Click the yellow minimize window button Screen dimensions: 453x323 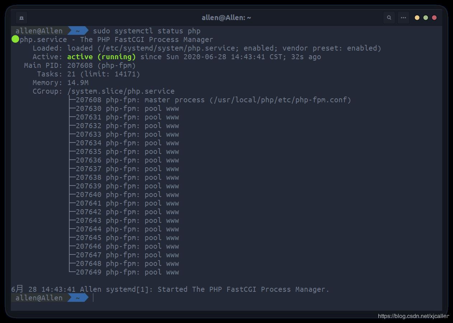417,18
